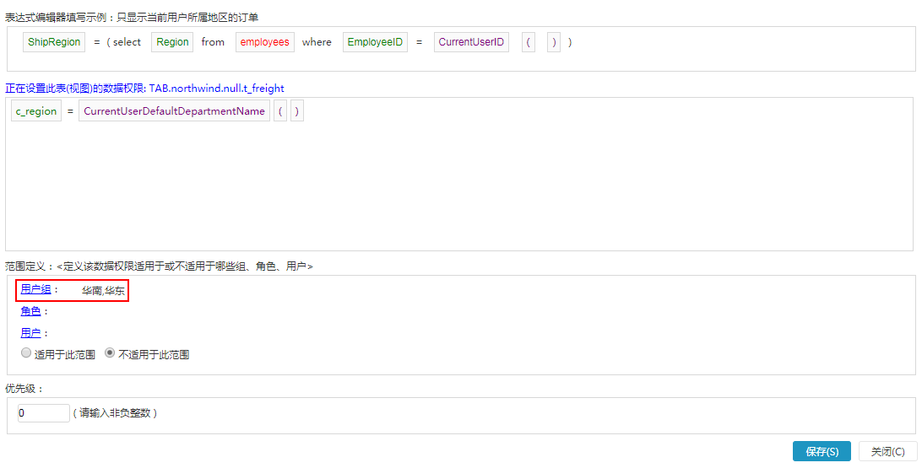The width and height of the screenshot is (922, 468).
Task: Click the ShipRegion token in the example
Action: (54, 42)
